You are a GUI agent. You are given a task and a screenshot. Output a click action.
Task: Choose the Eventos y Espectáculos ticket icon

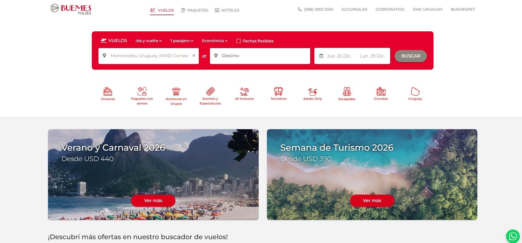pyautogui.click(x=210, y=91)
